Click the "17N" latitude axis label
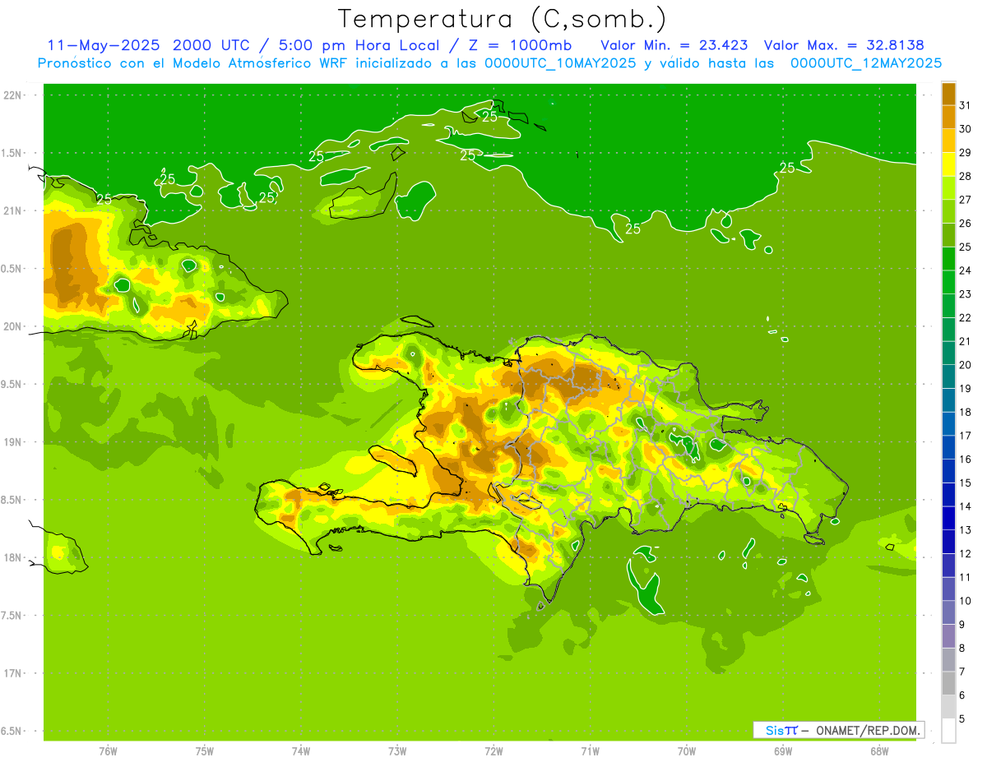 13,673
